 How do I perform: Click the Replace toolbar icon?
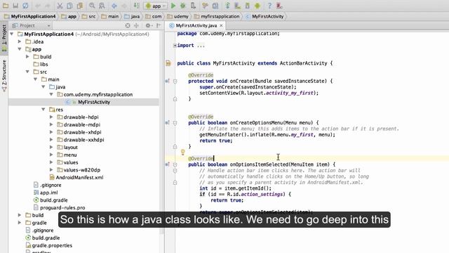(102, 6)
